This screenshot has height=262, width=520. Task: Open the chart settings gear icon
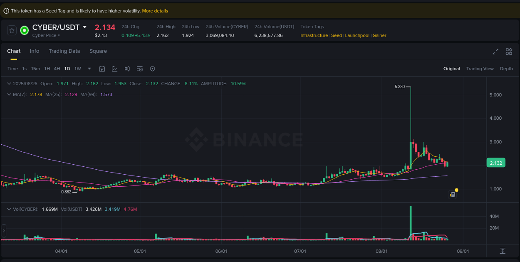tap(152, 69)
